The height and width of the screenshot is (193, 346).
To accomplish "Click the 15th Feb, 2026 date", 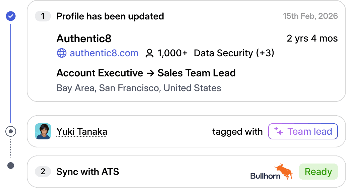I will click(x=310, y=16).
